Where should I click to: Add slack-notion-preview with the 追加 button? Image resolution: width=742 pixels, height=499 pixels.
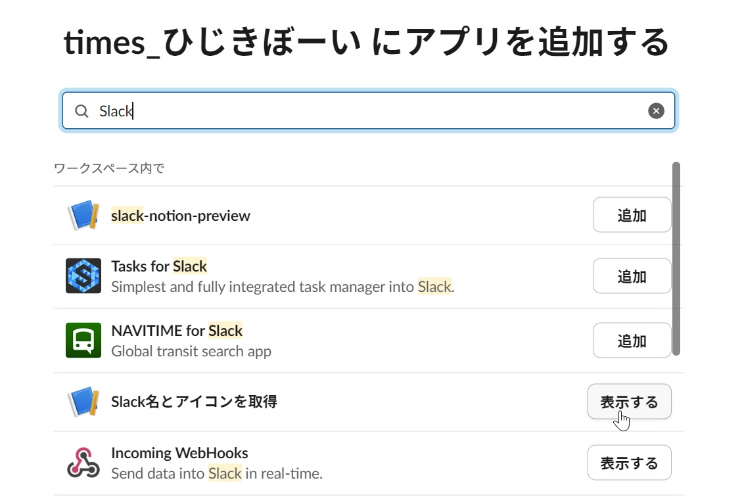pos(632,215)
